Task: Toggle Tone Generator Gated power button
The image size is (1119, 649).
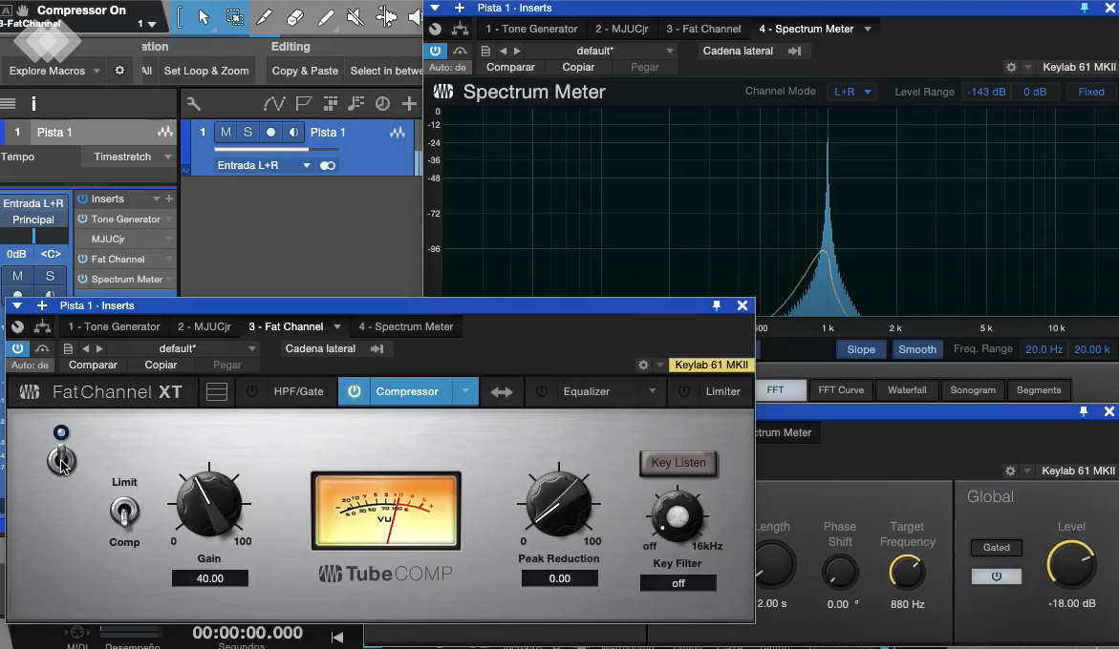Action: point(997,576)
